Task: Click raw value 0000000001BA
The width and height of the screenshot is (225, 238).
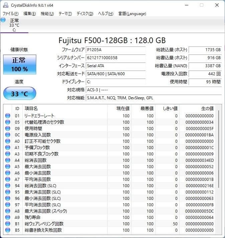Action: [x=200, y=135]
